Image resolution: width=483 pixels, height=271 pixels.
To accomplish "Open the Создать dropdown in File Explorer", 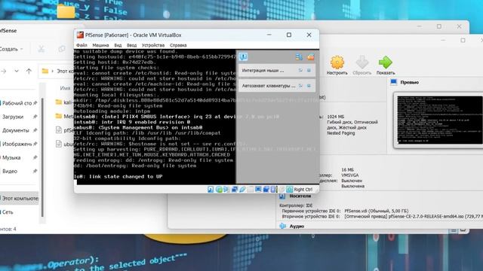I will (11, 49).
